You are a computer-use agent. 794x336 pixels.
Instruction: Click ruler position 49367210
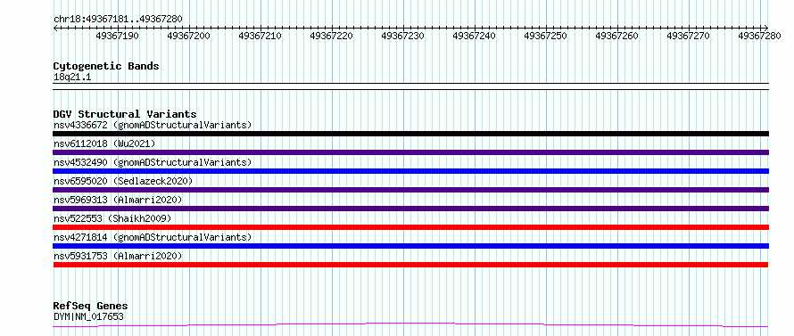tap(260, 36)
